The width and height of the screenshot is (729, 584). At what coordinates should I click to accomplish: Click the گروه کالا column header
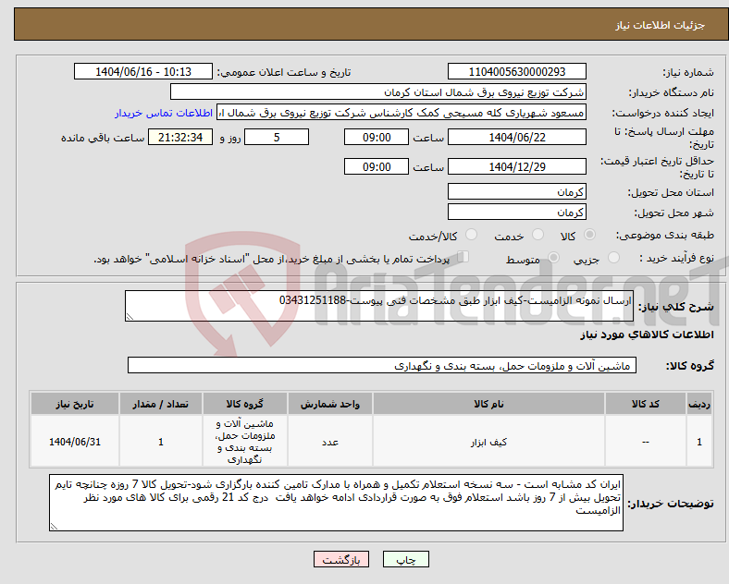(245, 404)
